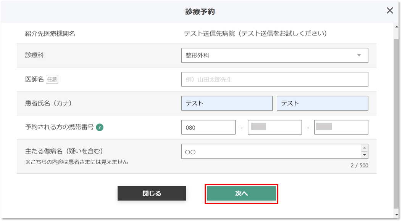Click the green 次へ button
This screenshot has height=221, width=402.
tap(242, 194)
